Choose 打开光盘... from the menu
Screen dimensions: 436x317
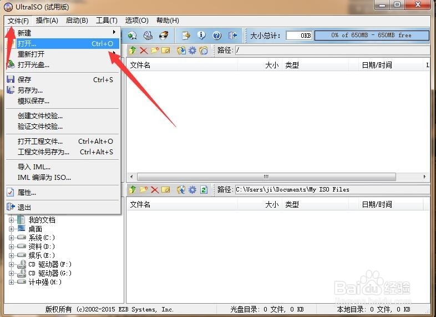63,64
